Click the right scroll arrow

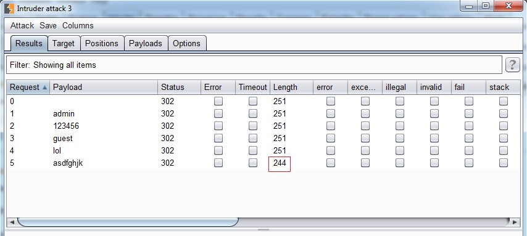(515, 222)
